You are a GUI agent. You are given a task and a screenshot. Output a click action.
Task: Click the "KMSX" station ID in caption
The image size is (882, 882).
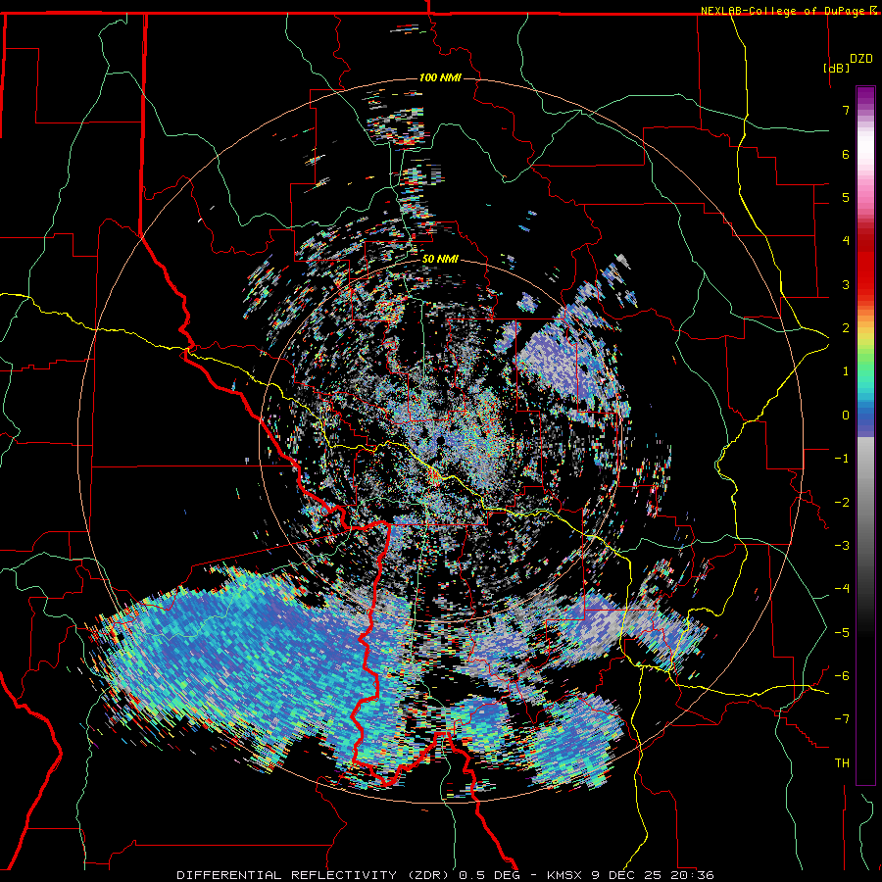(x=566, y=875)
